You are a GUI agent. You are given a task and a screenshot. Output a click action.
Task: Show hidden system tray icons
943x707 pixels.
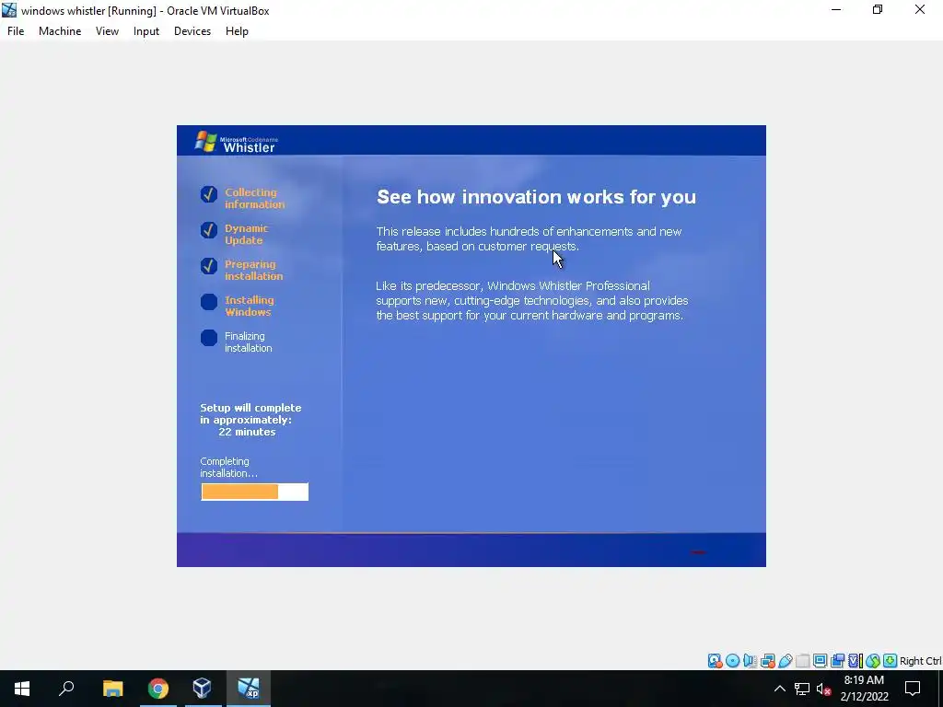[779, 689]
